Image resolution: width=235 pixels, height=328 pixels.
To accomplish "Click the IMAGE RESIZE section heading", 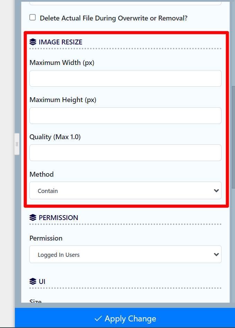I will pyautogui.click(x=60, y=42).
